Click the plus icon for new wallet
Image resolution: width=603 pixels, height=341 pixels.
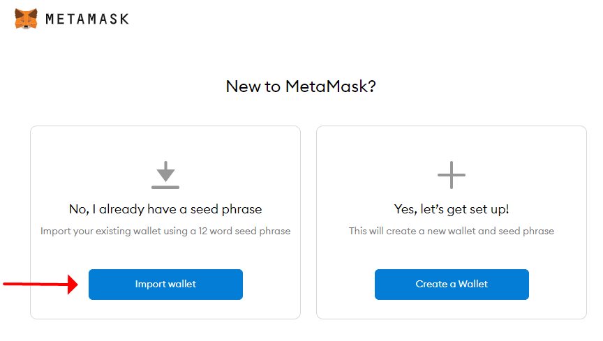[x=452, y=175]
